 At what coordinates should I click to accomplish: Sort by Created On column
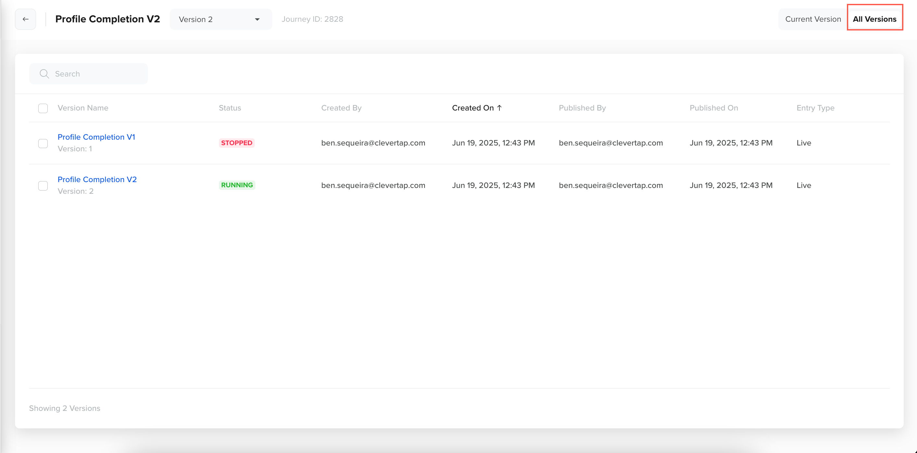pyautogui.click(x=472, y=108)
